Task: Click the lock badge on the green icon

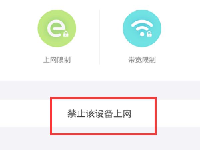Action: [66, 34]
